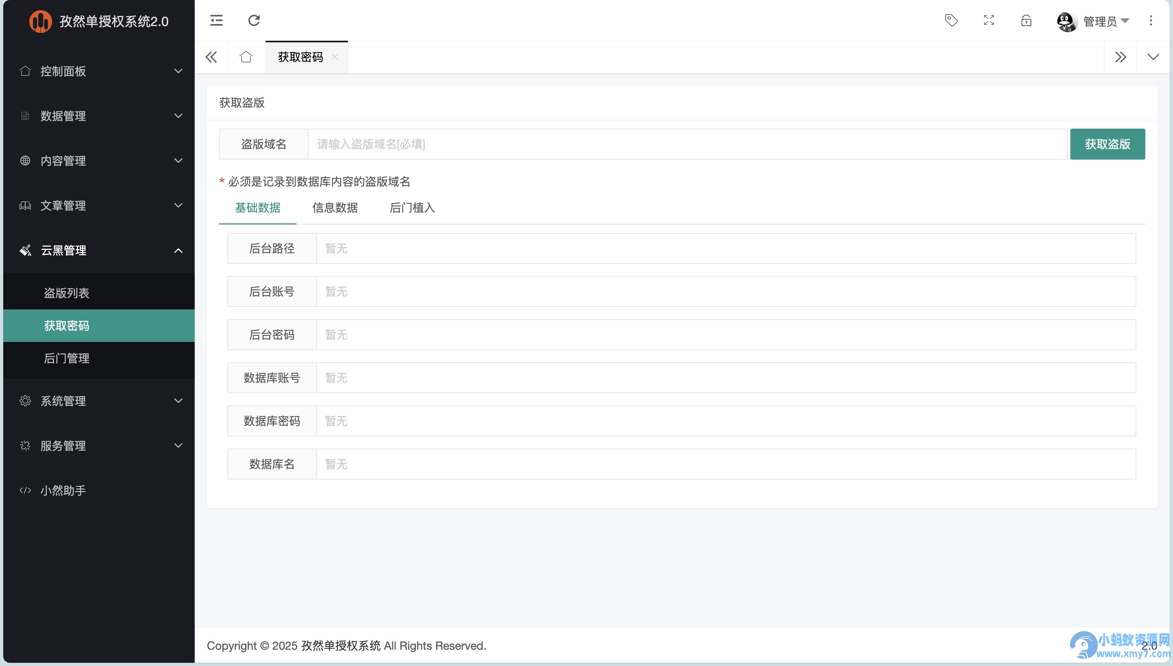Click the gear icon beside 系统管理

25,401
